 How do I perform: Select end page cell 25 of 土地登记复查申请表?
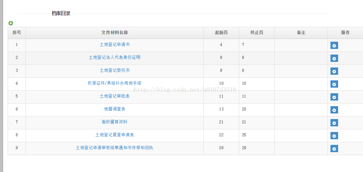click(257, 136)
